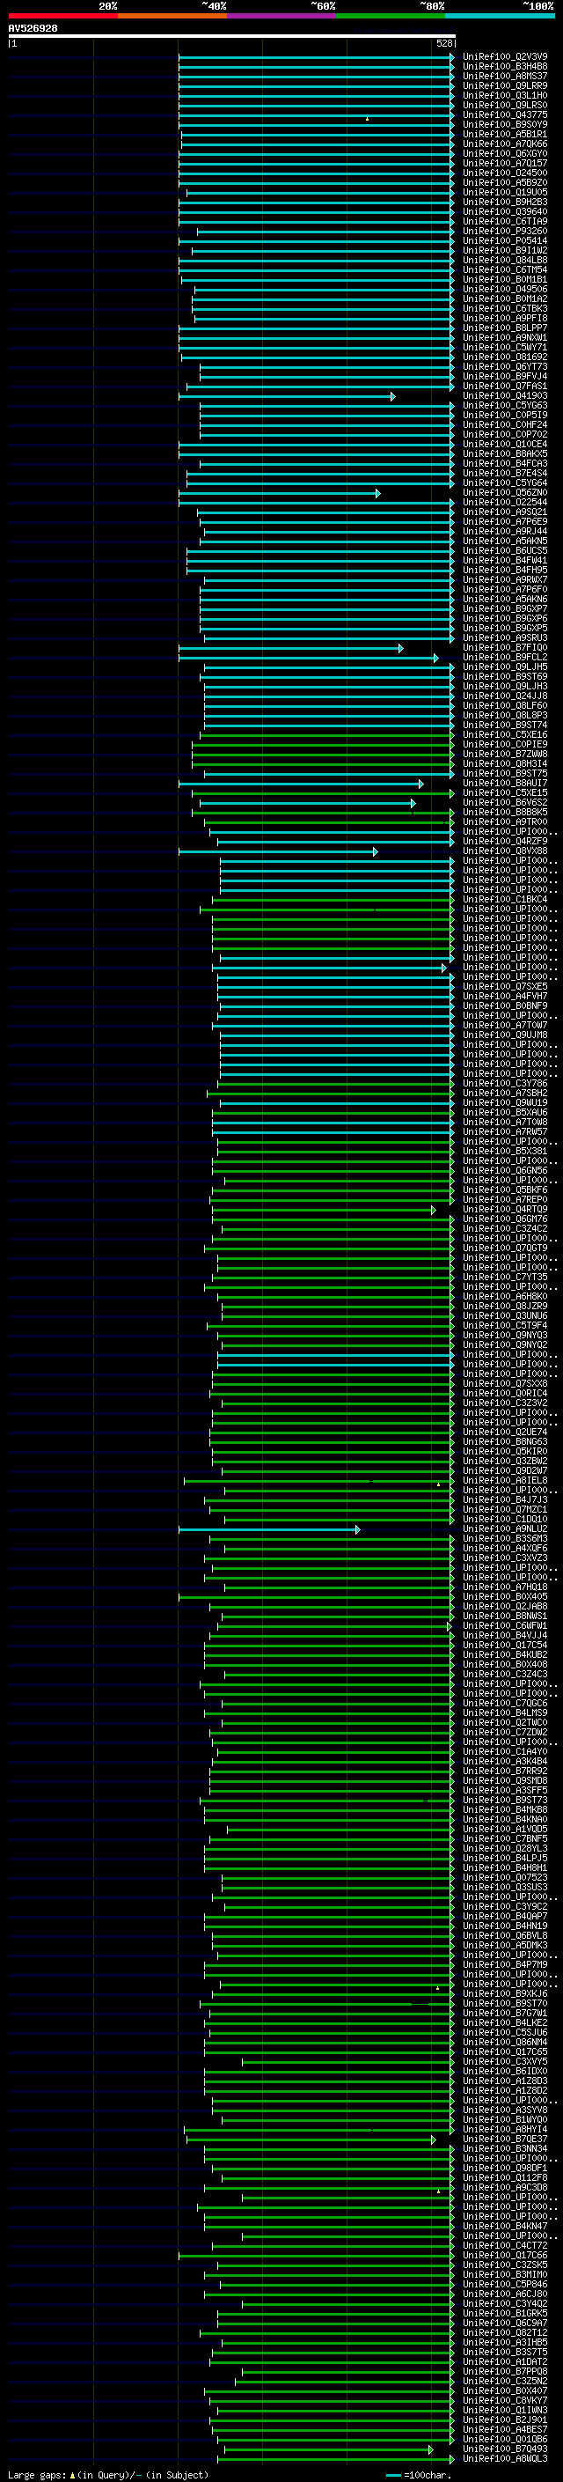Select the UniRef100_C3Y786 hit label

pyautogui.click(x=505, y=1083)
